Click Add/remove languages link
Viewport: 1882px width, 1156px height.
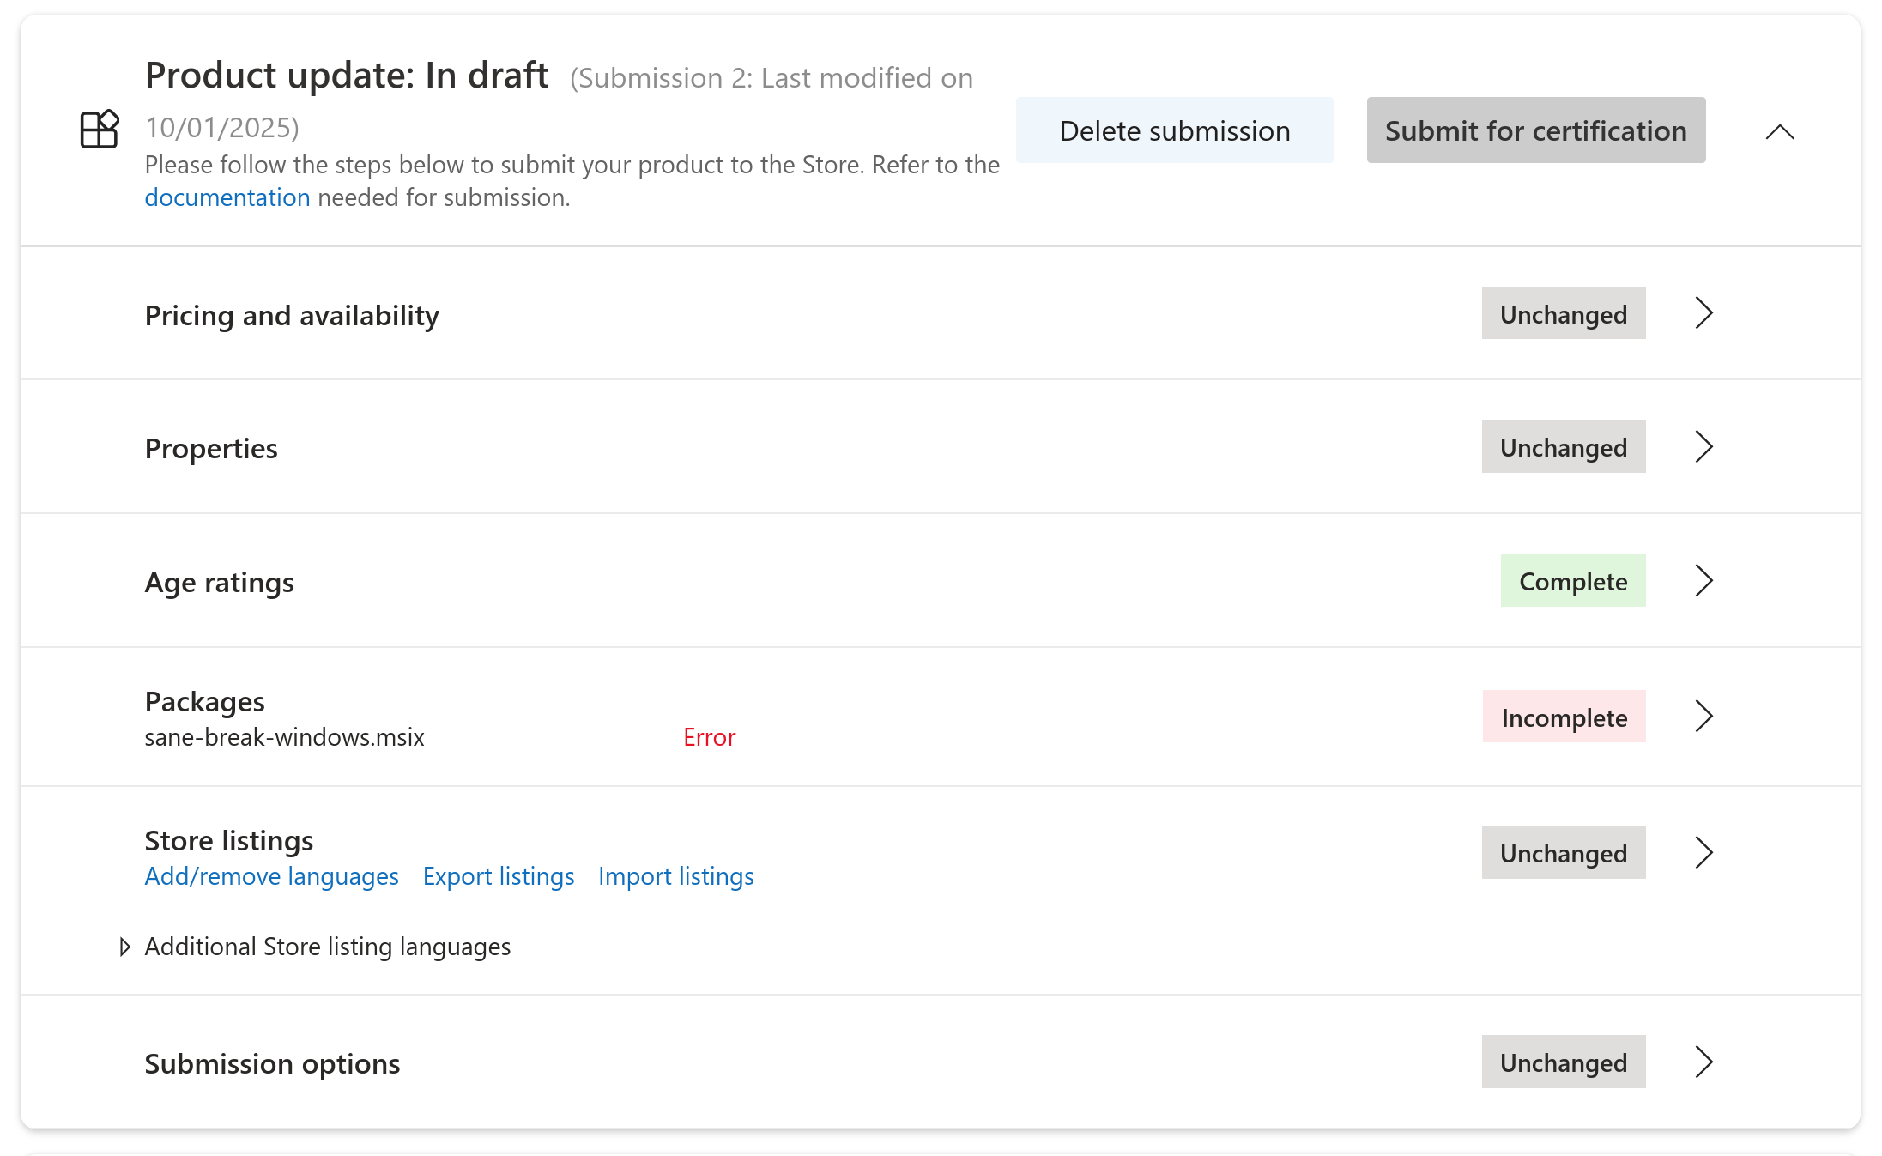[x=271, y=876]
